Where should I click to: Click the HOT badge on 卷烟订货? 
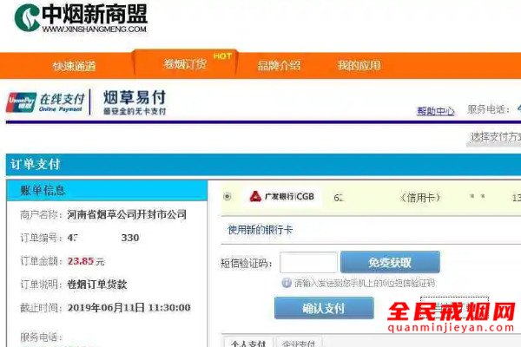point(222,56)
